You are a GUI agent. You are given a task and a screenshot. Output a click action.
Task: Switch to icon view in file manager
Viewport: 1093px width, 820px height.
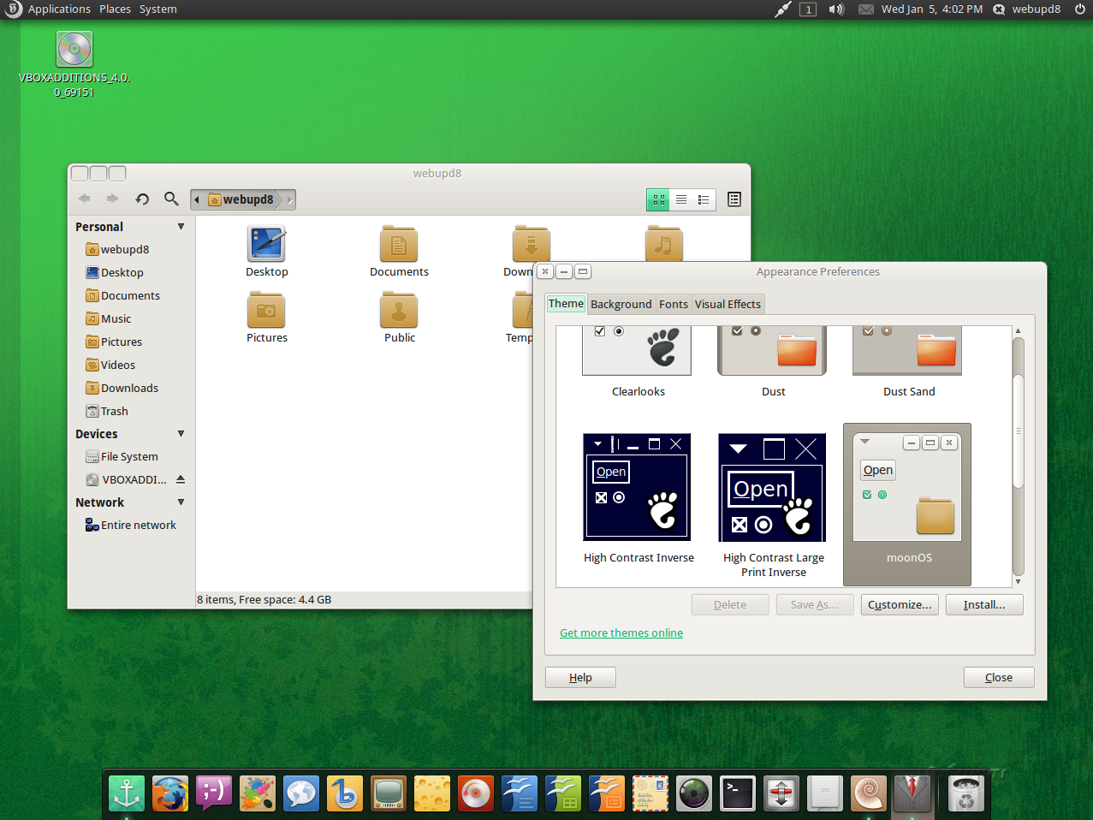coord(658,199)
